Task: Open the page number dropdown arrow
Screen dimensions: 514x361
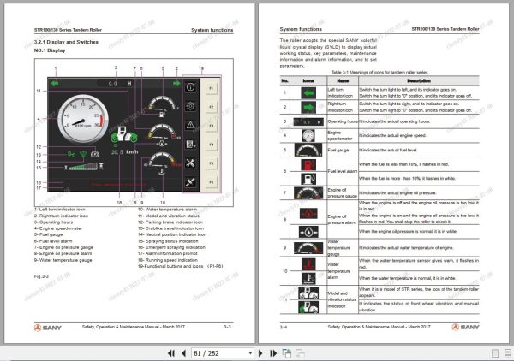Action: pyautogui.click(x=250, y=353)
